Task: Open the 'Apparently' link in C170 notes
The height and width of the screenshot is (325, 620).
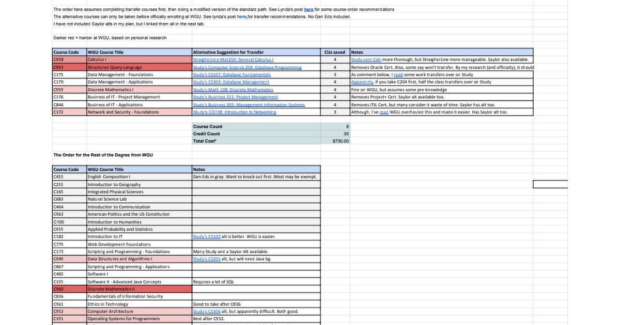Action: 362,82
